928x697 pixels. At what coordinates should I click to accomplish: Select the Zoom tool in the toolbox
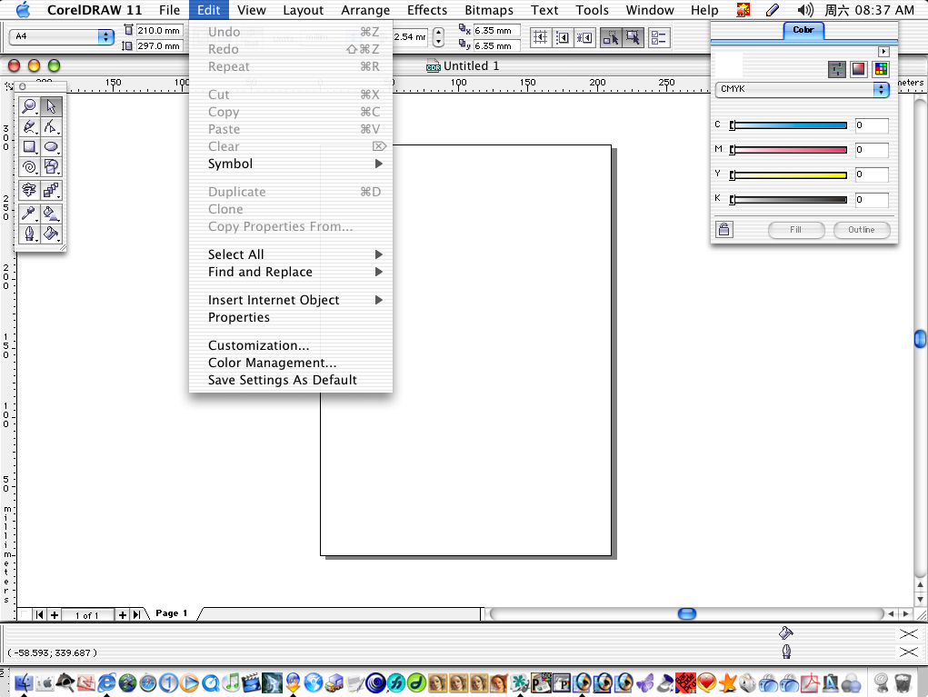click(29, 106)
